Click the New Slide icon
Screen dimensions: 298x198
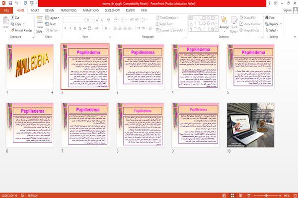[40, 20]
